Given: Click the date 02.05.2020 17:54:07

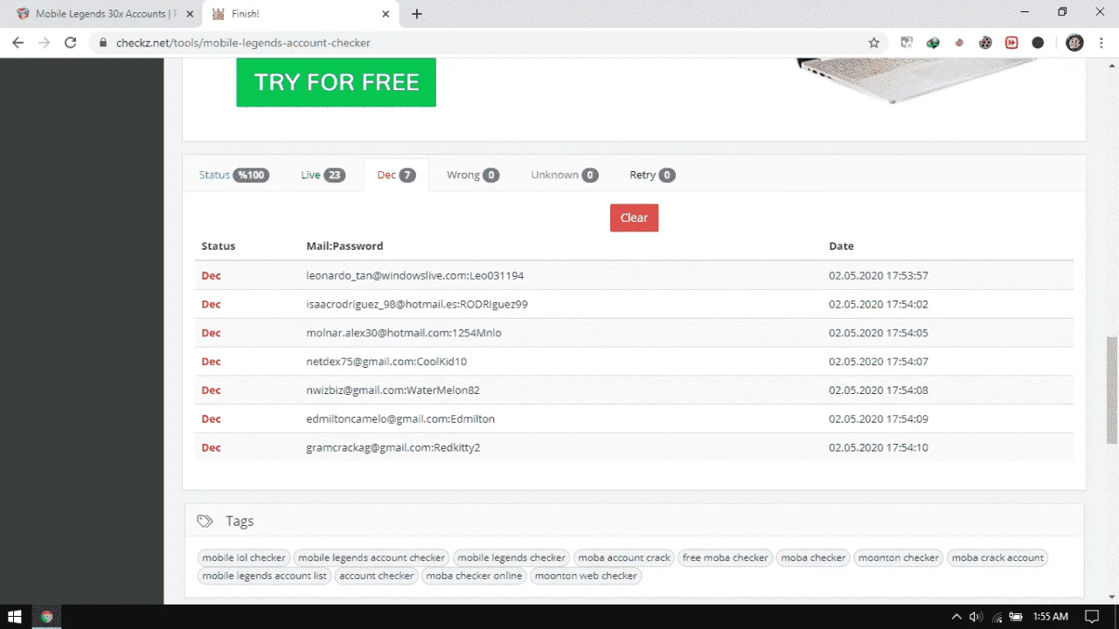Looking at the screenshot, I should pos(879,362).
